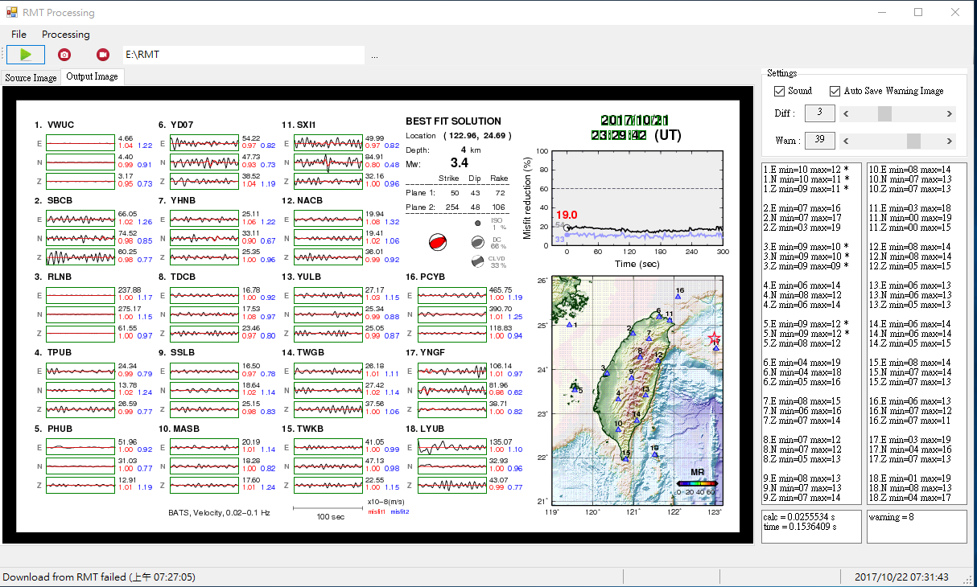Select the Output Image tab
Viewport: 977px width, 587px height.
click(x=92, y=76)
